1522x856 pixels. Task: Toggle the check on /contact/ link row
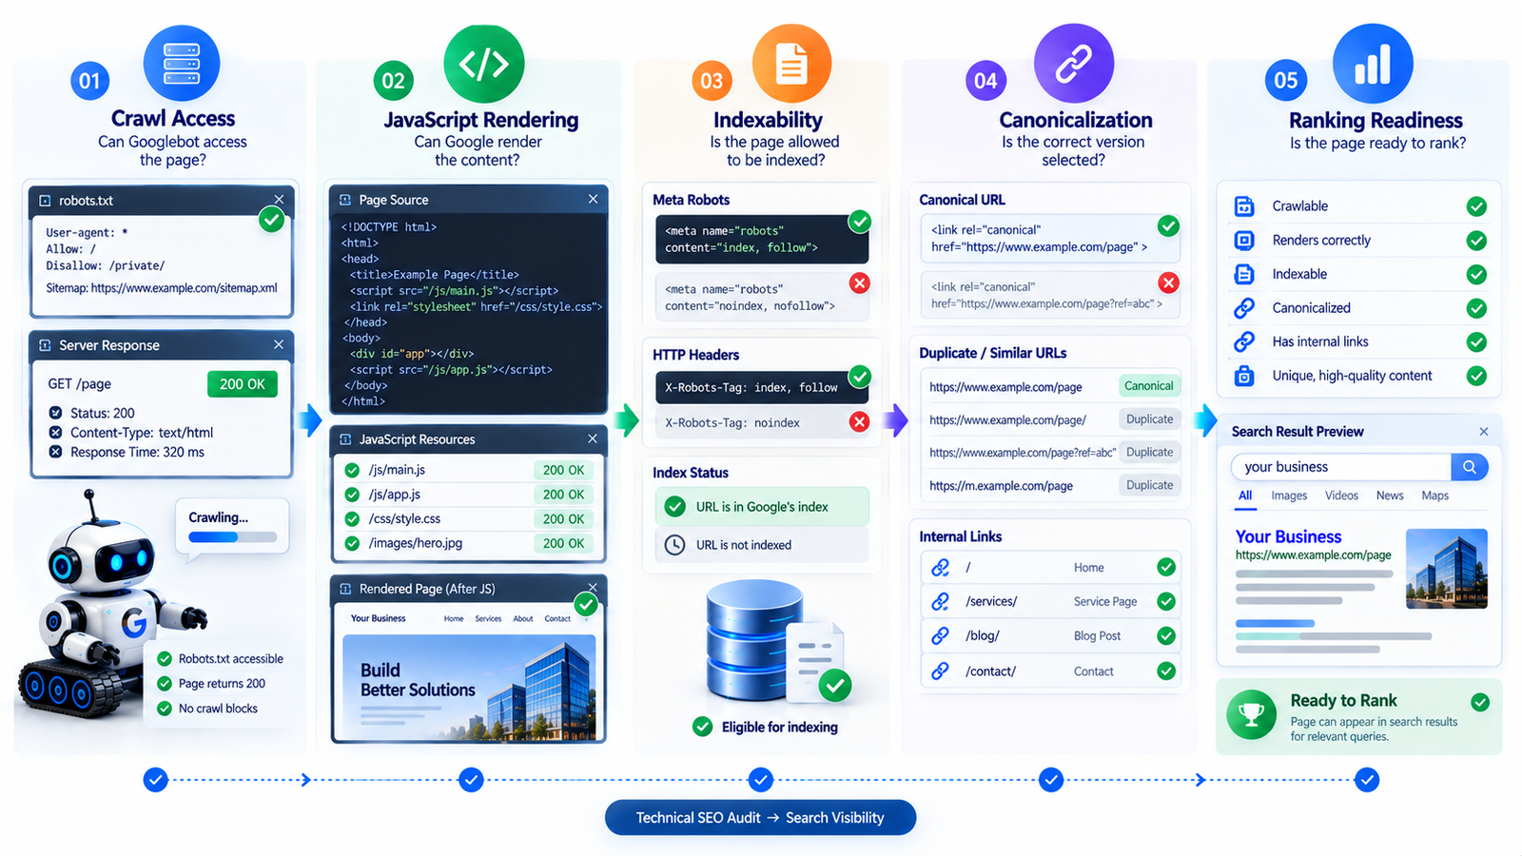1166,671
